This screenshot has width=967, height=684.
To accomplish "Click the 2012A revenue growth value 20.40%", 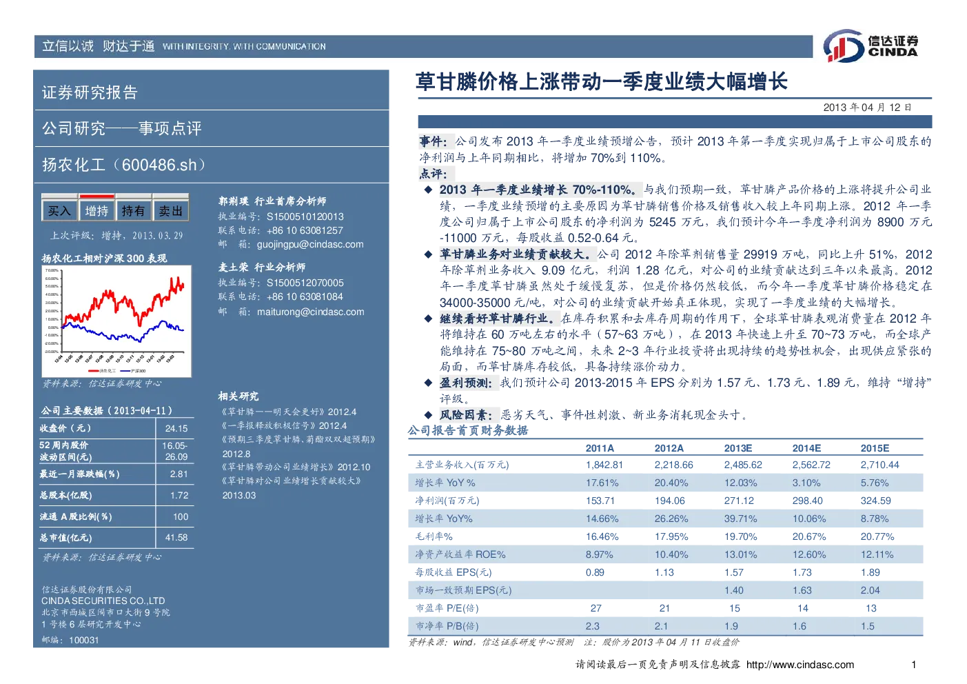I will click(671, 483).
